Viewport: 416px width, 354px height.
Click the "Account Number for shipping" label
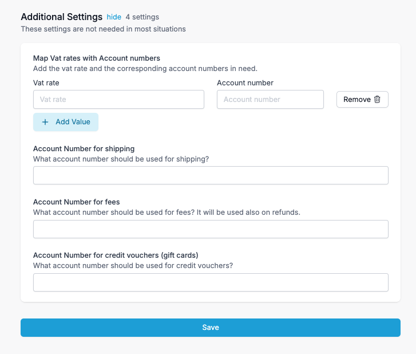click(x=84, y=149)
